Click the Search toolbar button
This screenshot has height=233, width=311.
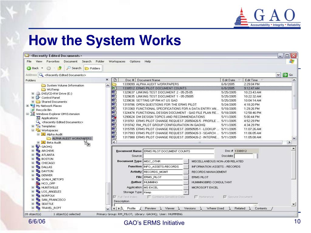tap(74, 68)
